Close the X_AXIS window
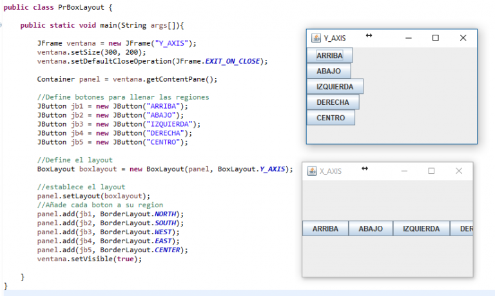 [x=459, y=171]
